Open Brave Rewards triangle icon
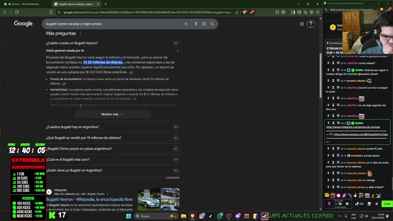 pyautogui.click(x=252, y=12)
